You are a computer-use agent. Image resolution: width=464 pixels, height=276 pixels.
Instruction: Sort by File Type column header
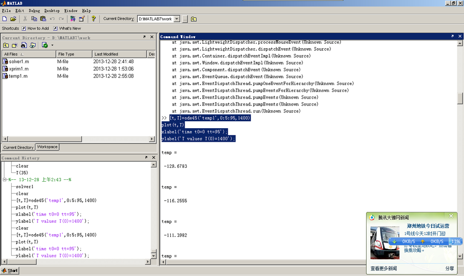tap(74, 54)
